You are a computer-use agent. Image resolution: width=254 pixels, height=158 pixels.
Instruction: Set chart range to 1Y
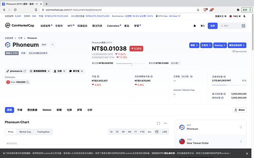pyautogui.click(x=135, y=132)
